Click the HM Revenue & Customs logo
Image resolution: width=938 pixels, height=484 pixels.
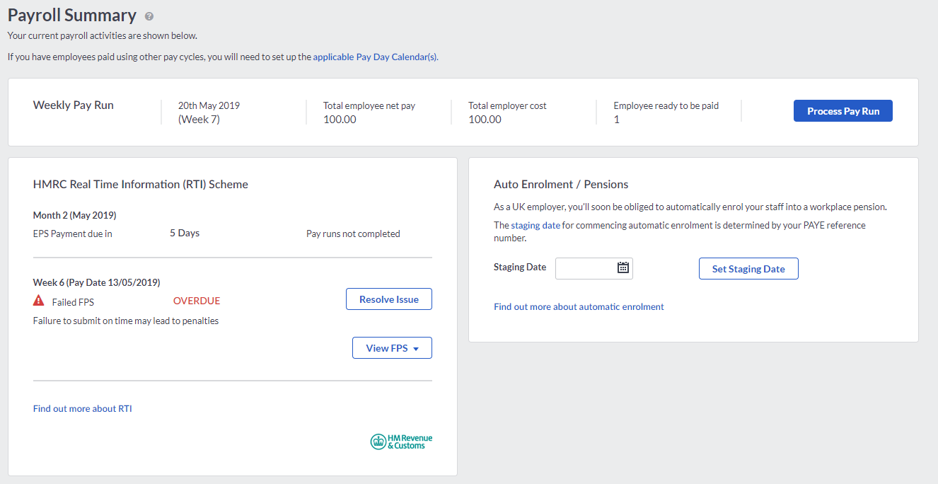(401, 442)
